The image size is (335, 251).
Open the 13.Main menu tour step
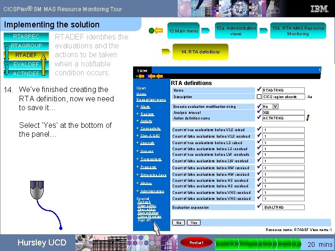tap(183, 31)
